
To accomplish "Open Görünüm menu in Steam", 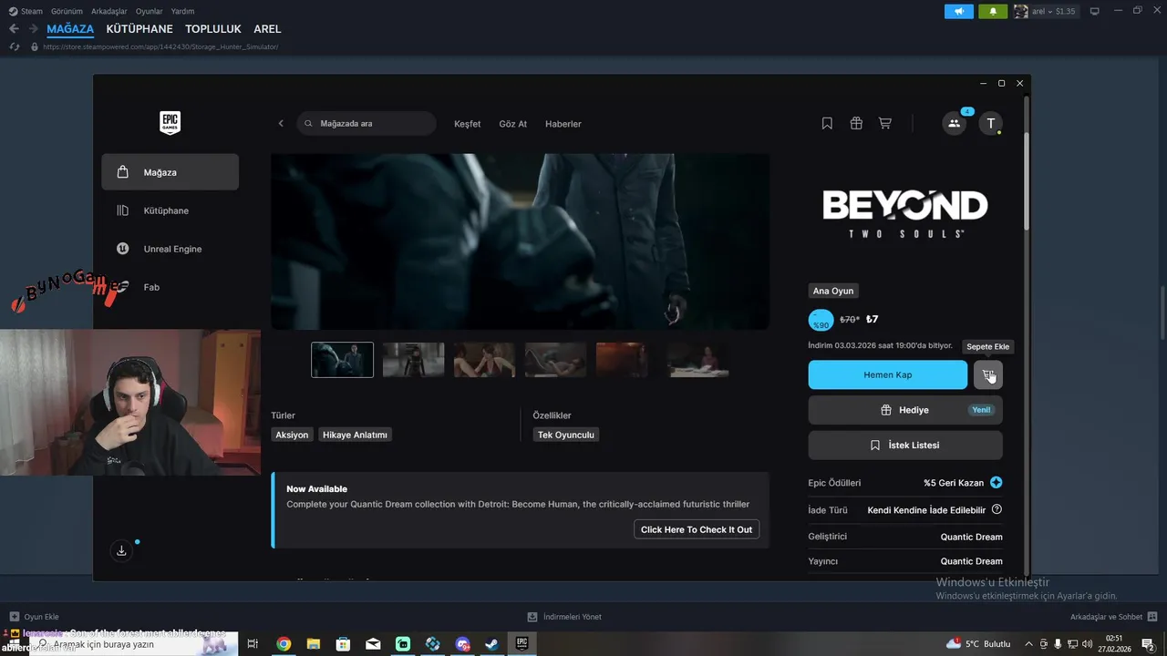I will click(x=66, y=11).
